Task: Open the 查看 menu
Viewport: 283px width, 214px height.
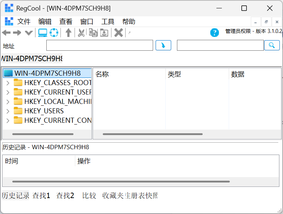Action: [x=66, y=21]
